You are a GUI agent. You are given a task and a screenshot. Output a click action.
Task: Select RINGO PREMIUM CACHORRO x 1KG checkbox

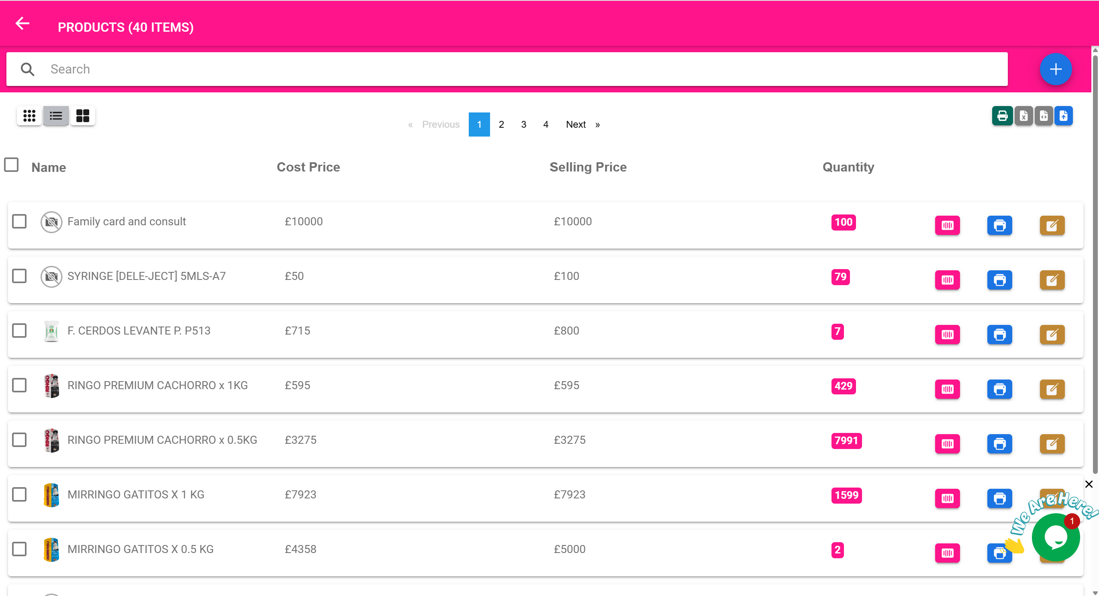pos(19,385)
